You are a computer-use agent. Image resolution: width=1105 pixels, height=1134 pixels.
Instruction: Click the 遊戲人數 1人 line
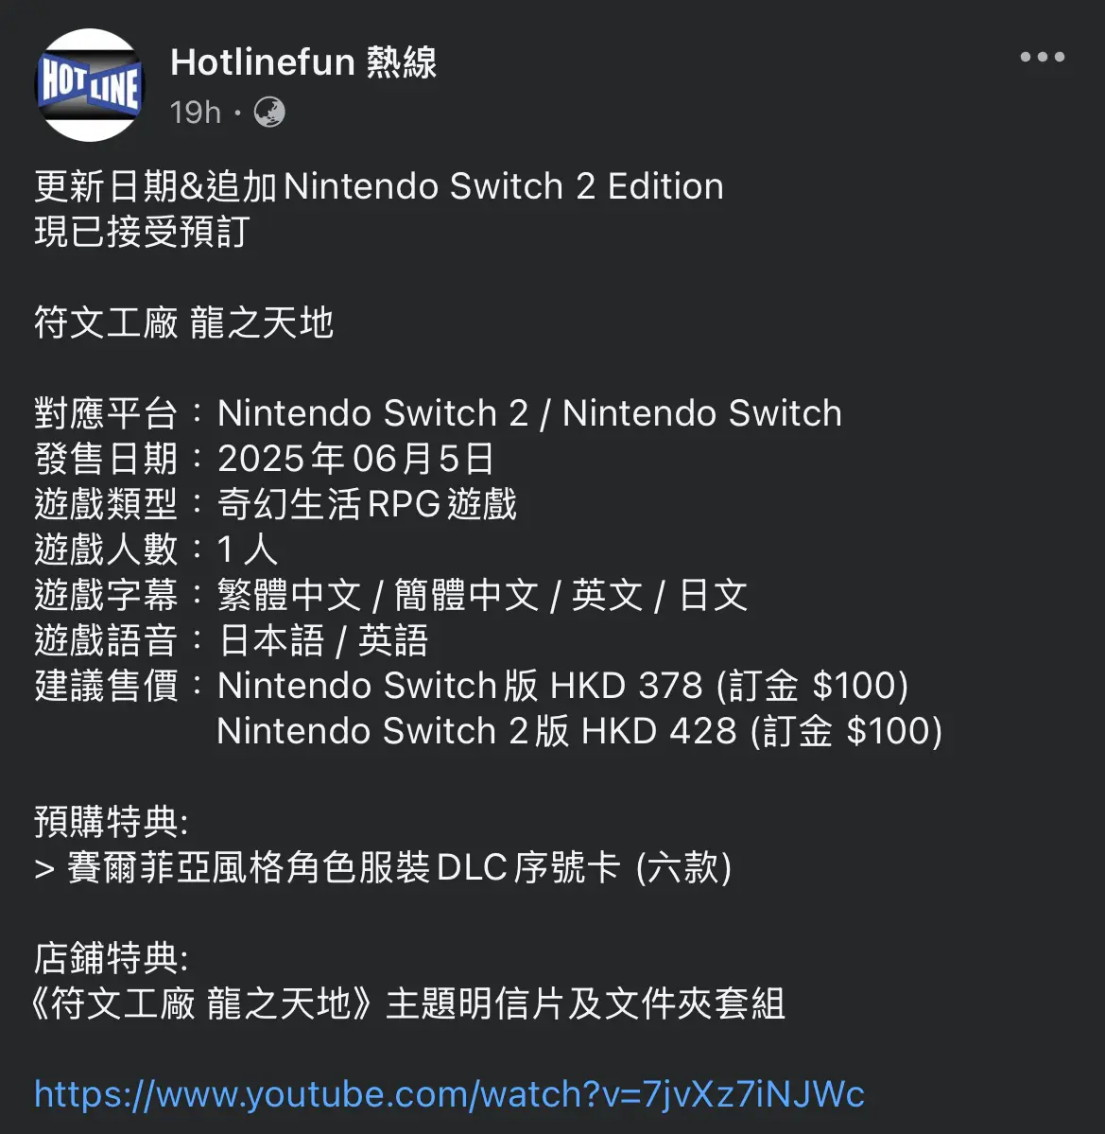coord(156,550)
